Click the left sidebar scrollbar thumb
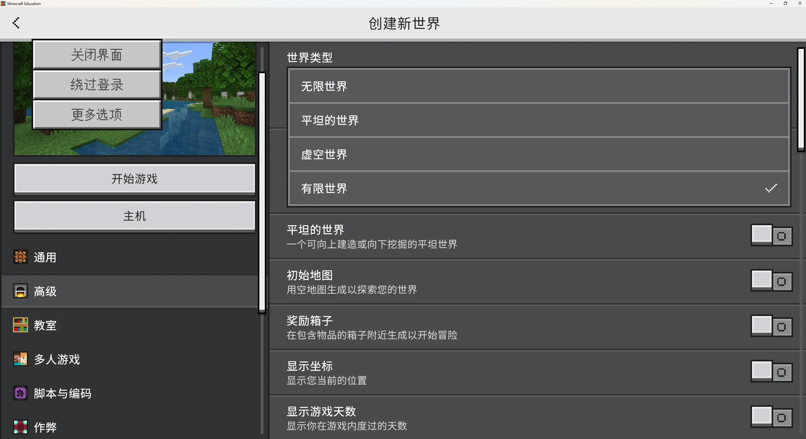Image resolution: width=806 pixels, height=439 pixels. tap(262, 192)
